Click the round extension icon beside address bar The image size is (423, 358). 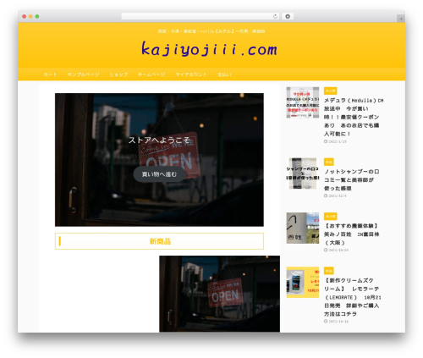tap(288, 17)
